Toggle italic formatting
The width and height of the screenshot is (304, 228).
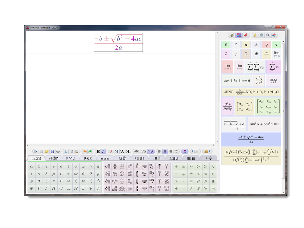pos(103,150)
